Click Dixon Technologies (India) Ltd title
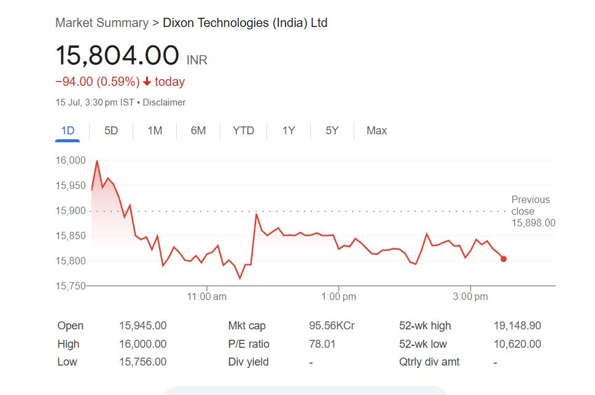 tap(245, 23)
